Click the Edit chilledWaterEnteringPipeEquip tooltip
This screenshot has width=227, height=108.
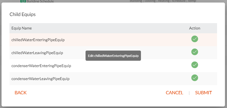(113, 56)
